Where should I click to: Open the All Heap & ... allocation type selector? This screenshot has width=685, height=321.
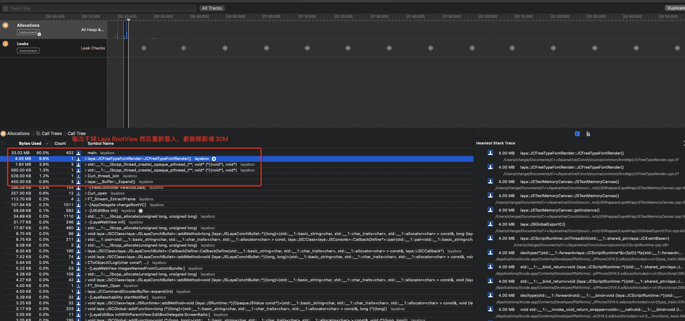92,30
